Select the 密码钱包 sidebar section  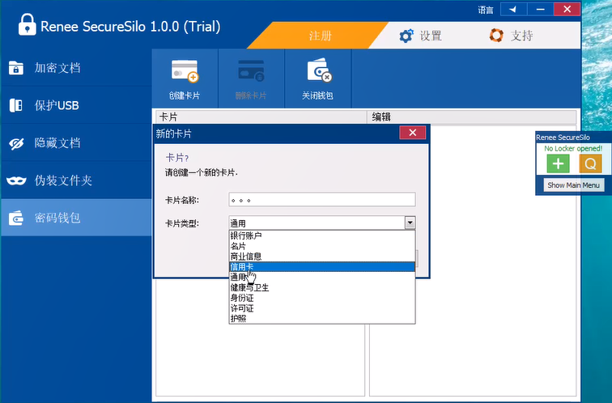point(76,218)
